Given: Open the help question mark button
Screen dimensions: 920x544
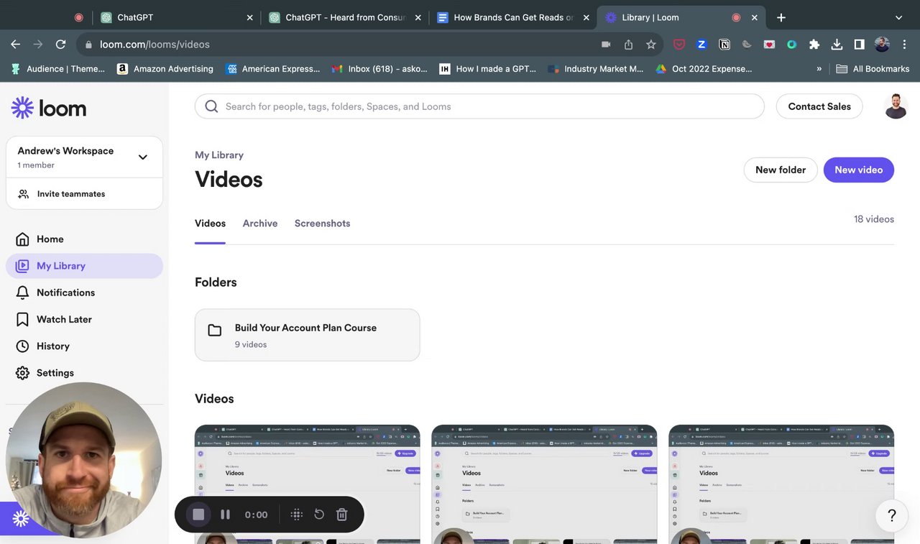Looking at the screenshot, I should pyautogui.click(x=892, y=515).
